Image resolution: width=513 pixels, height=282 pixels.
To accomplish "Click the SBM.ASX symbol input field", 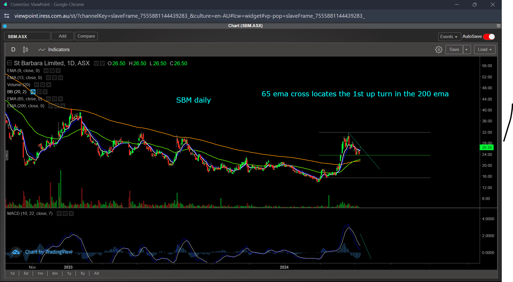I will 27,36.
